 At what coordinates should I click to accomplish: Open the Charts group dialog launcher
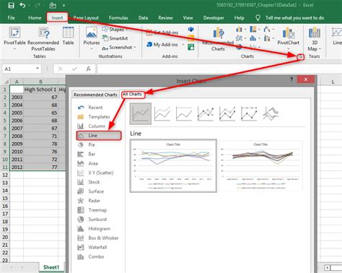tap(300, 57)
